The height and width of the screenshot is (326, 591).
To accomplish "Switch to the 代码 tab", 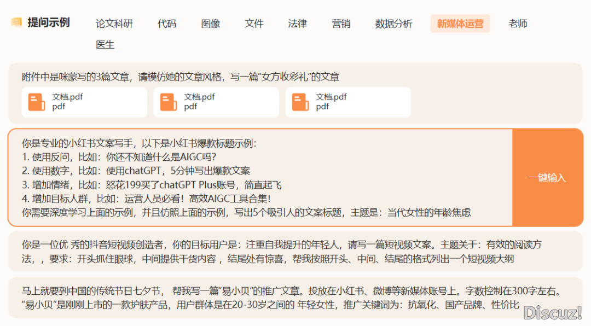I will point(167,24).
